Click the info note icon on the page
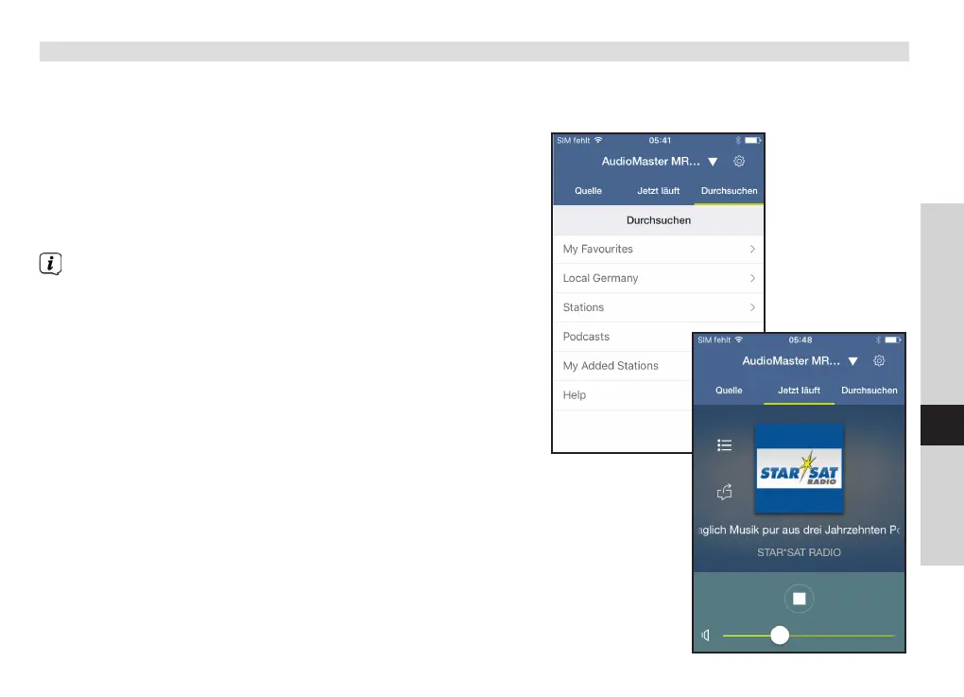Viewport: 964px width, 697px height. click(x=50, y=263)
